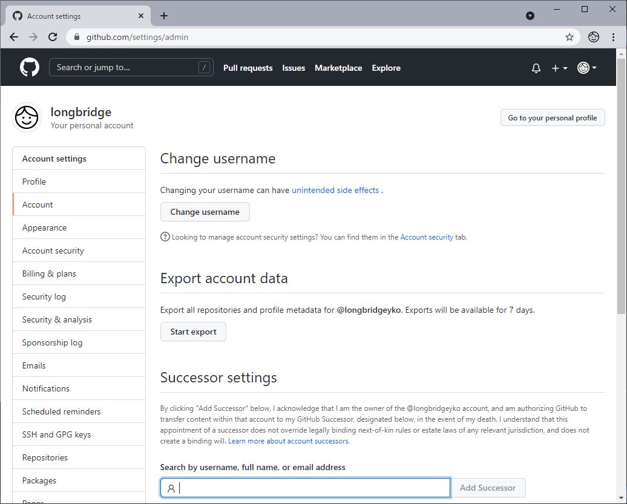Select Profile in settings sidebar
The image size is (627, 504).
point(79,182)
